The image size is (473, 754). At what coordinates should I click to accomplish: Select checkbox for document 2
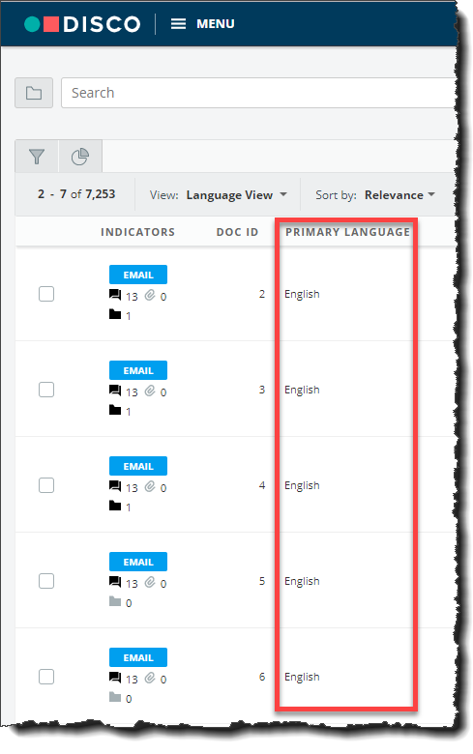click(46, 294)
